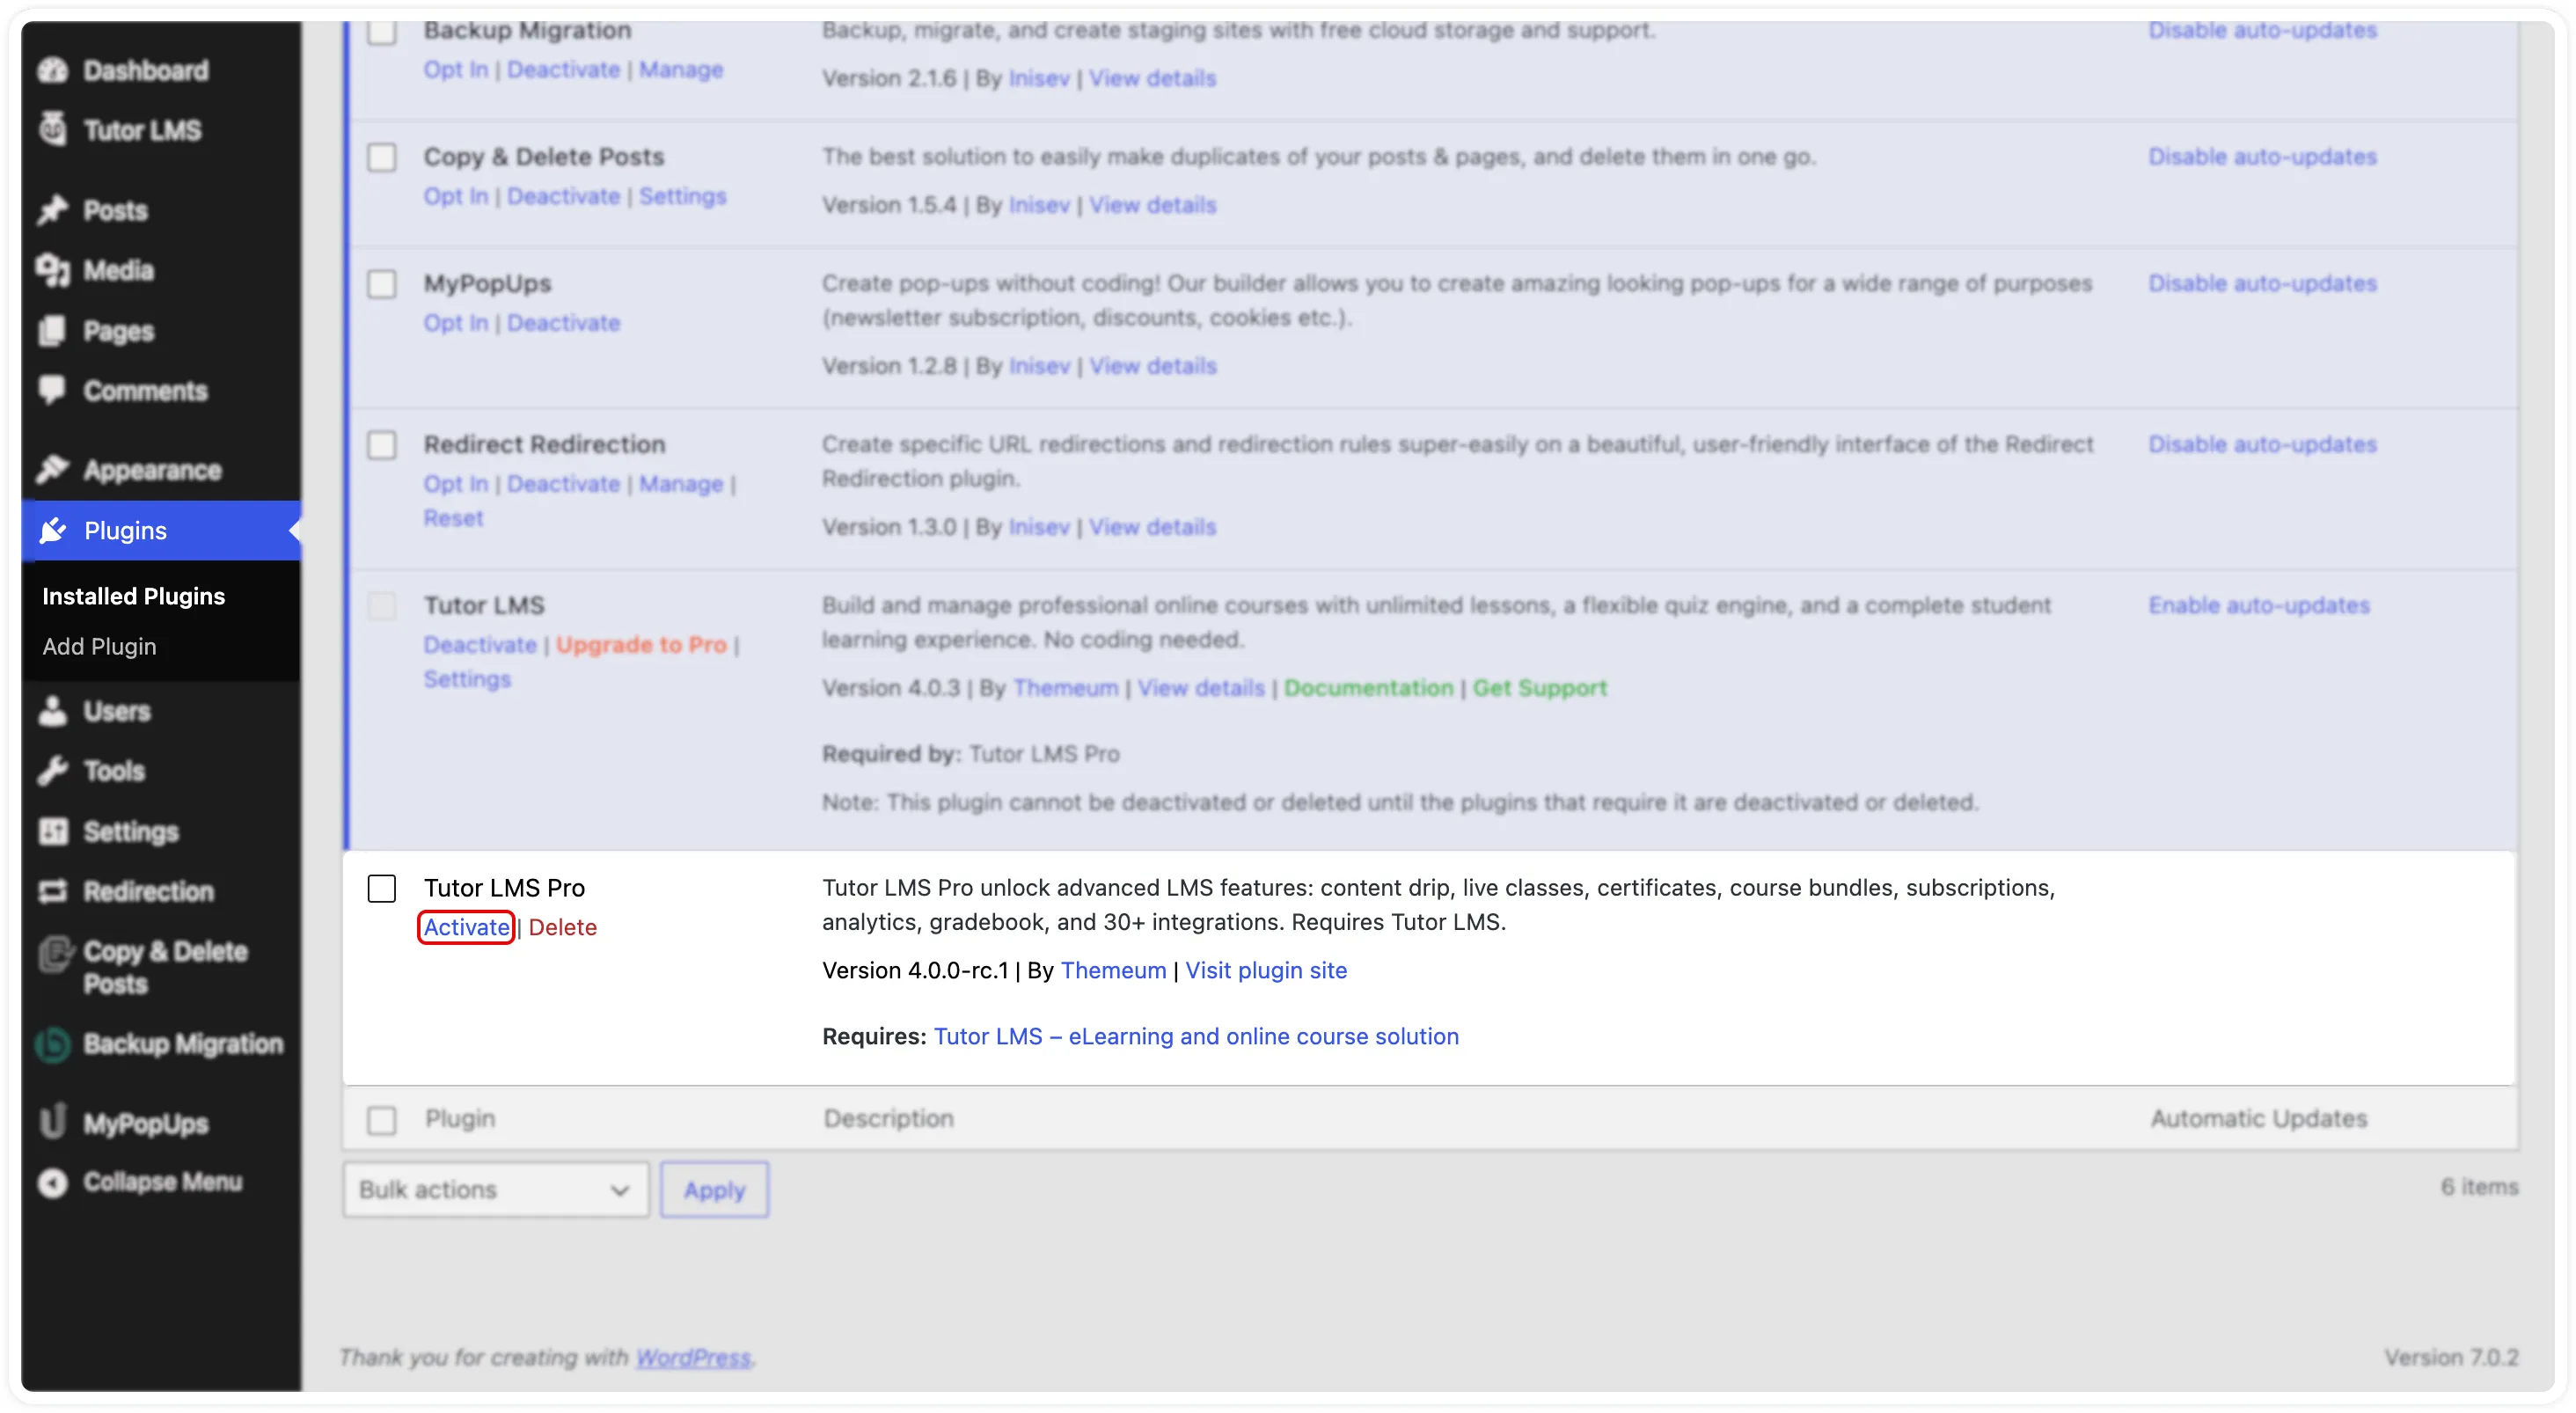2576x1413 pixels.
Task: Open the Settings menu label
Action: pos(131,831)
